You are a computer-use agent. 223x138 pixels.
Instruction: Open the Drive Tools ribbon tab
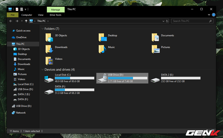pos(55,15)
